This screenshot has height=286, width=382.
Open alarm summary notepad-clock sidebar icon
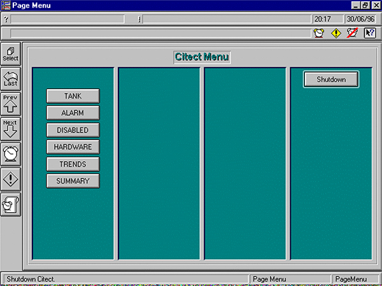[11, 204]
